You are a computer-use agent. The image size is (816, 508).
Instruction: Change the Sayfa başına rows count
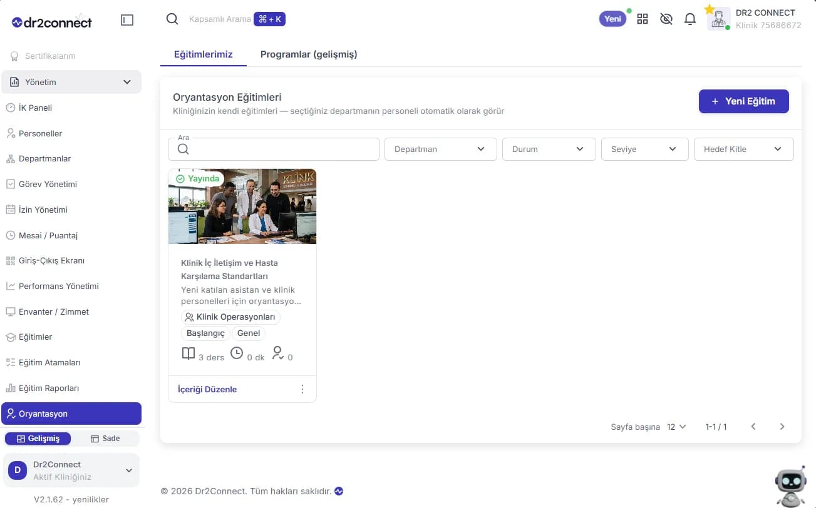(x=676, y=427)
